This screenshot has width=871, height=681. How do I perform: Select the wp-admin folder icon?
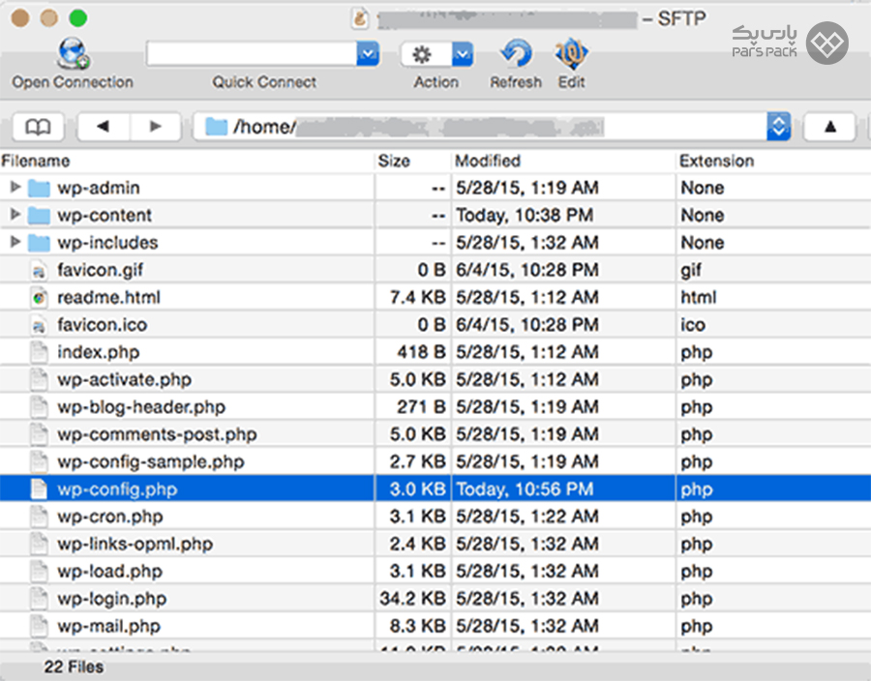(x=39, y=189)
